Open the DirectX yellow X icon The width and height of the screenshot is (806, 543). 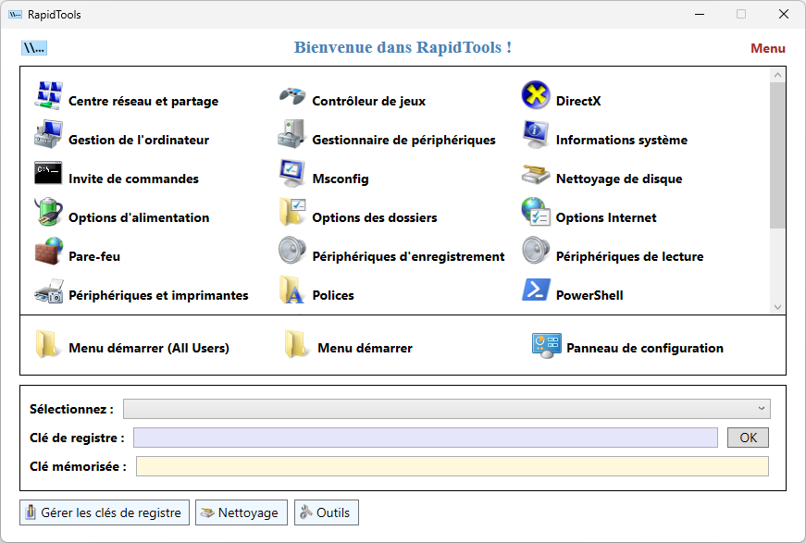536,95
